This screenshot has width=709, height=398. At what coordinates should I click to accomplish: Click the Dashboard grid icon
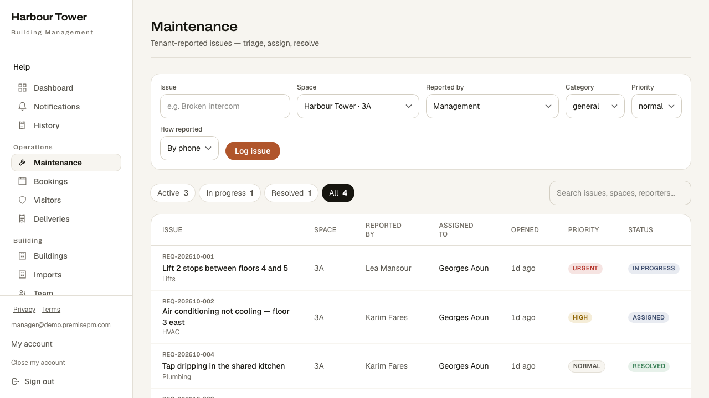[22, 88]
